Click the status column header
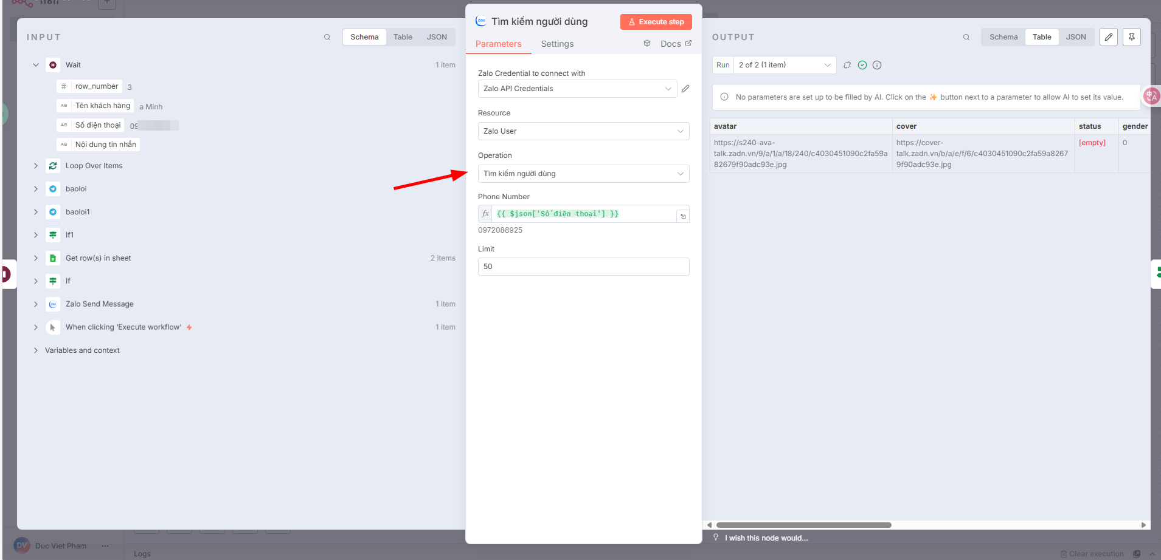1161x560 pixels. coord(1097,126)
